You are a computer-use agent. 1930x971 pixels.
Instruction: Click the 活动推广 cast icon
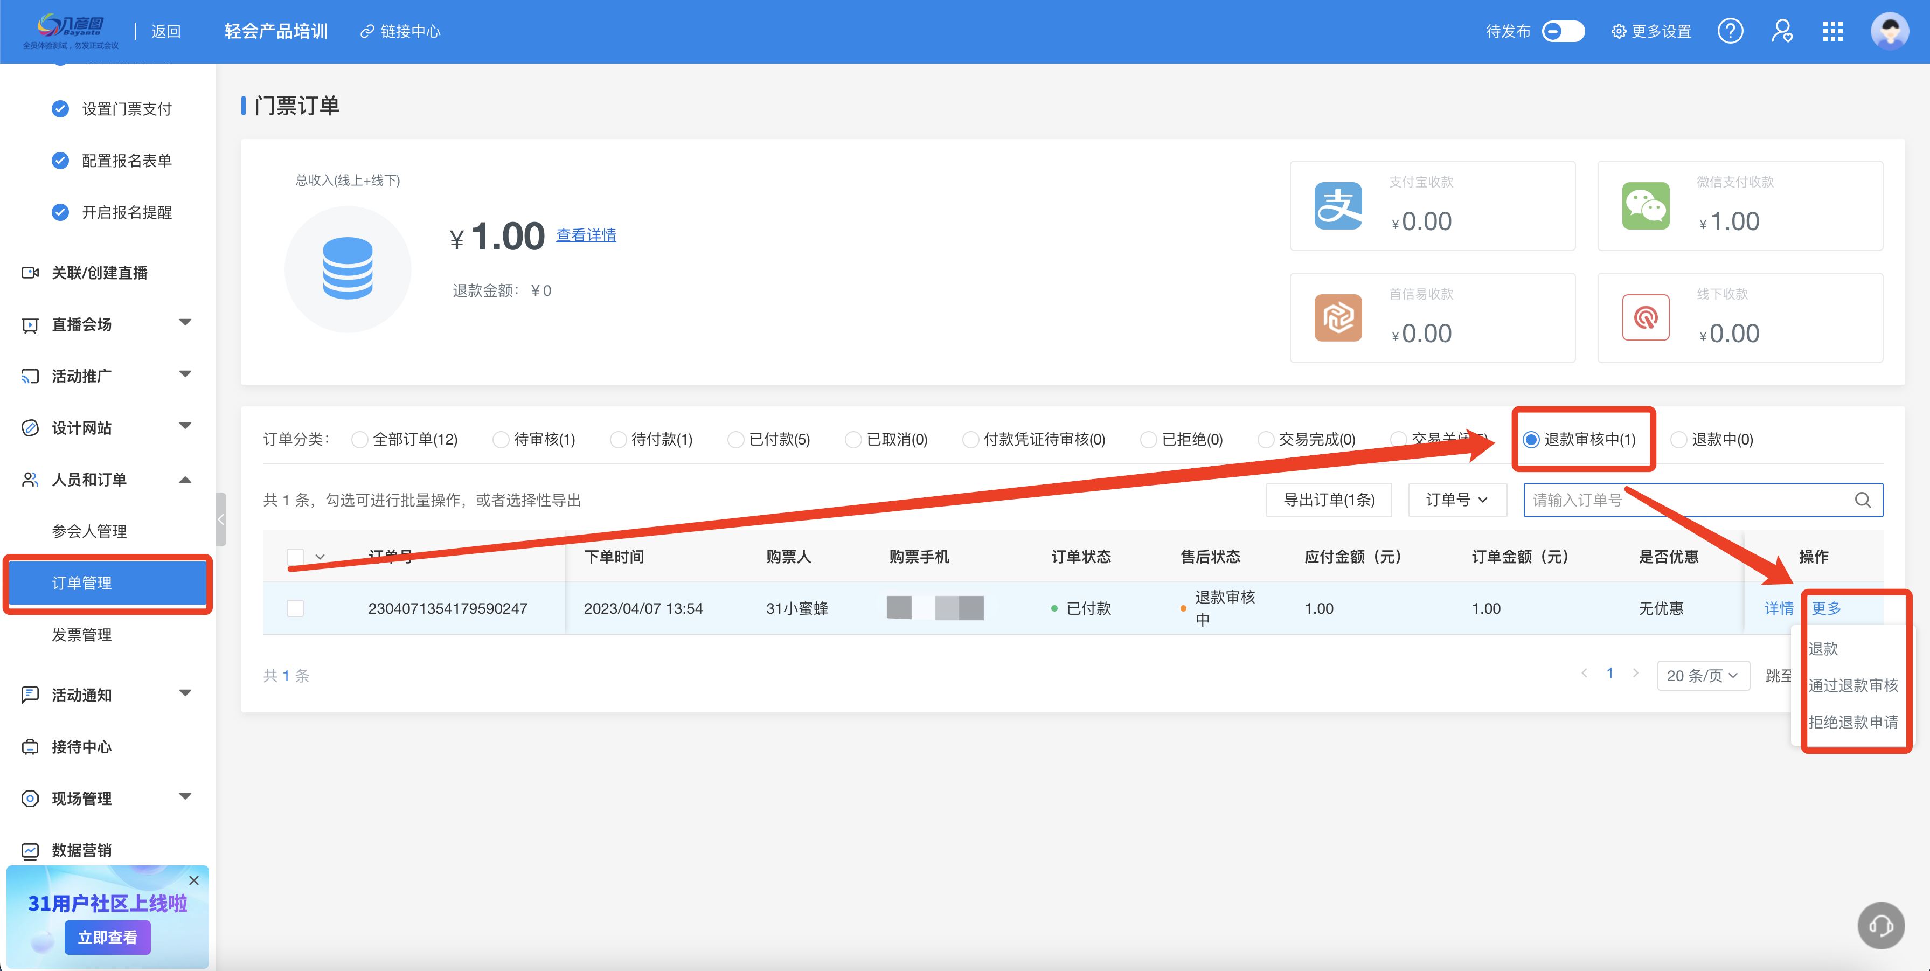coord(30,376)
